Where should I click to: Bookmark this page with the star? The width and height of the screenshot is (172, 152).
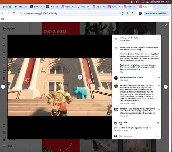click(132, 13)
